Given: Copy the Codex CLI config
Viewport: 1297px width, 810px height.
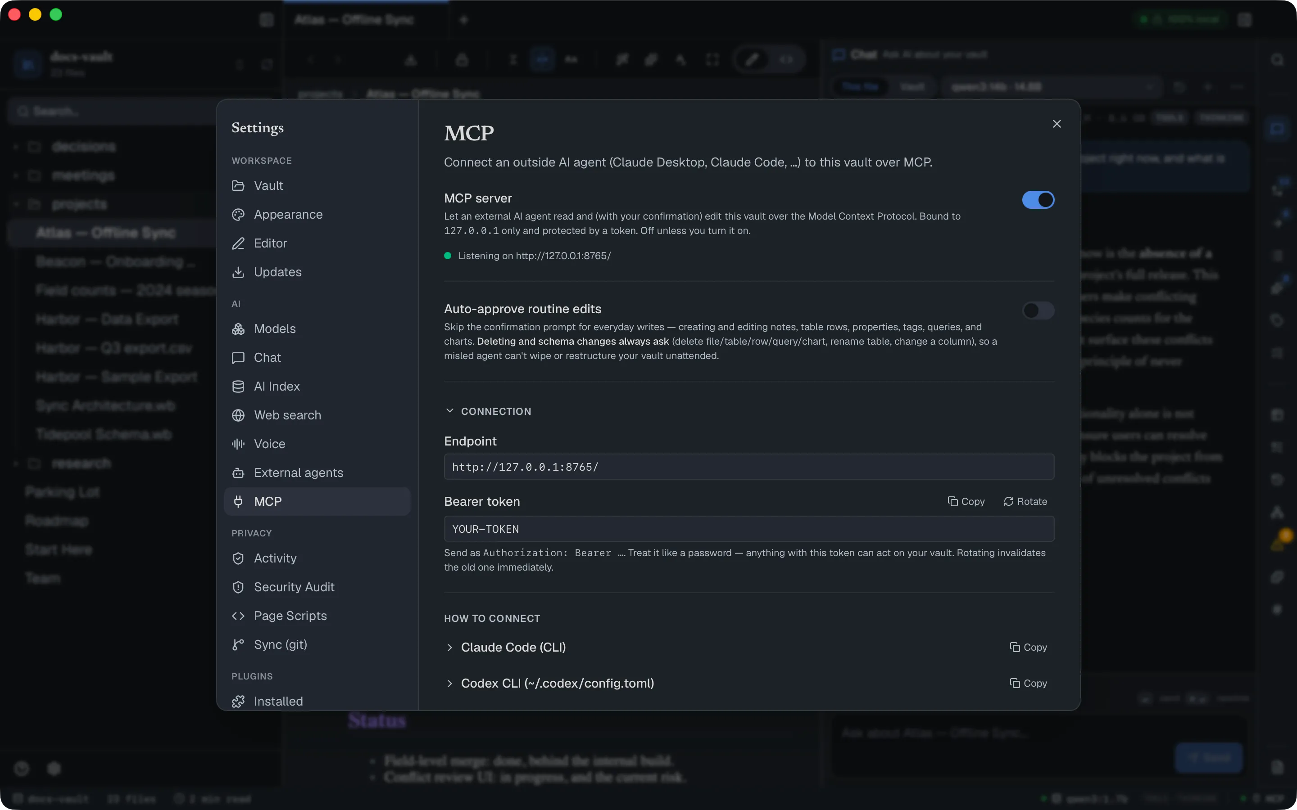Looking at the screenshot, I should pos(1029,683).
